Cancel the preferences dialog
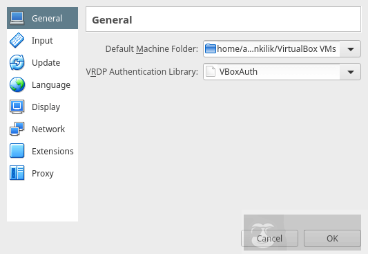The height and width of the screenshot is (254, 368). point(269,239)
